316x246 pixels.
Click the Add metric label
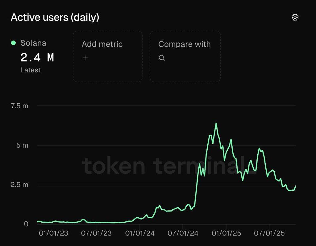[102, 44]
